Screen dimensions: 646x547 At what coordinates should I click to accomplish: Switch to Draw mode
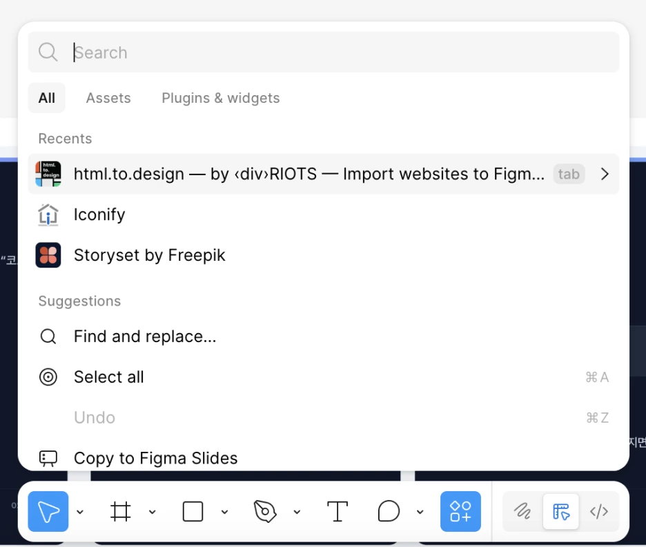522,511
